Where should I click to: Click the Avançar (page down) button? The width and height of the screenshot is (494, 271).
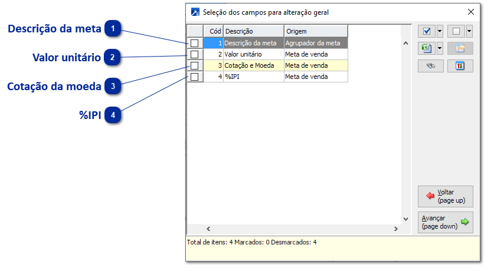pos(445,222)
